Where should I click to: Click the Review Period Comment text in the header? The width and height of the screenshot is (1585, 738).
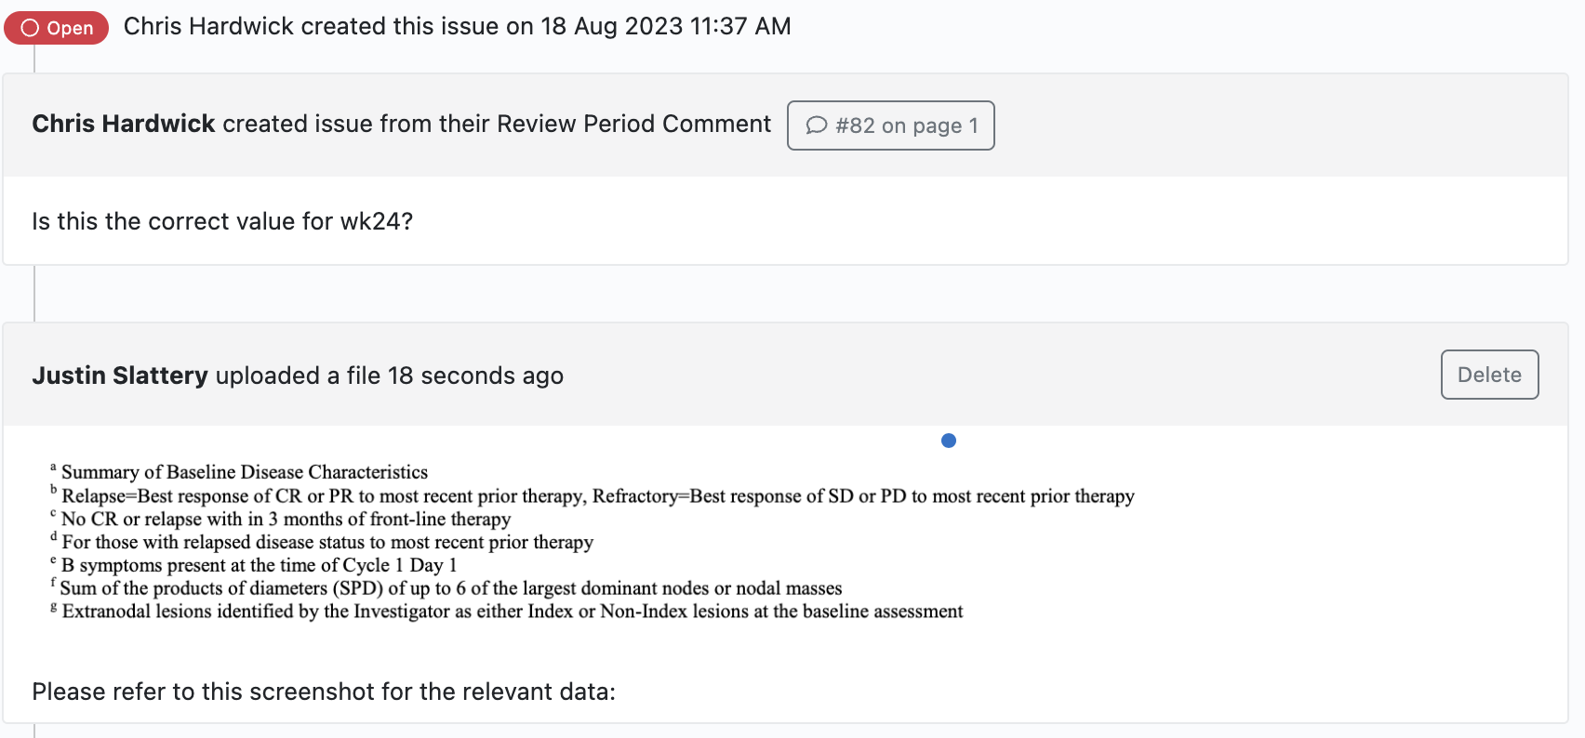point(632,123)
